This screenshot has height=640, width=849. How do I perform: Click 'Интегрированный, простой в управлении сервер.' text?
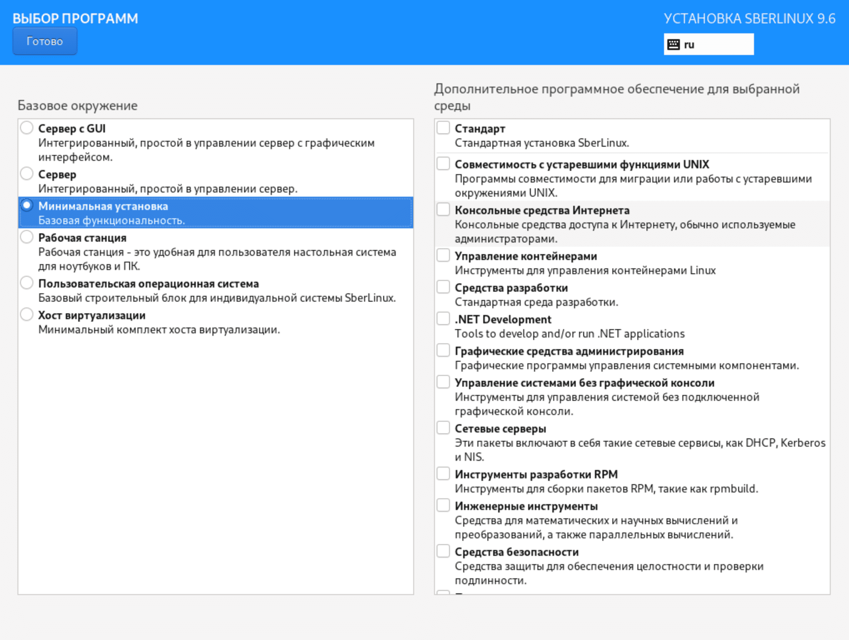click(168, 189)
